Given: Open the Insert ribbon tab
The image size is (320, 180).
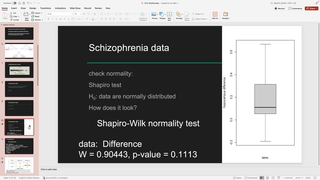Looking at the screenshot, I should [x=14, y=8].
